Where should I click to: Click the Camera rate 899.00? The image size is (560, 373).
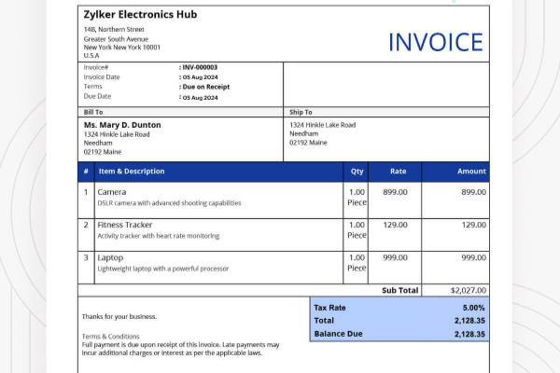[x=395, y=192]
